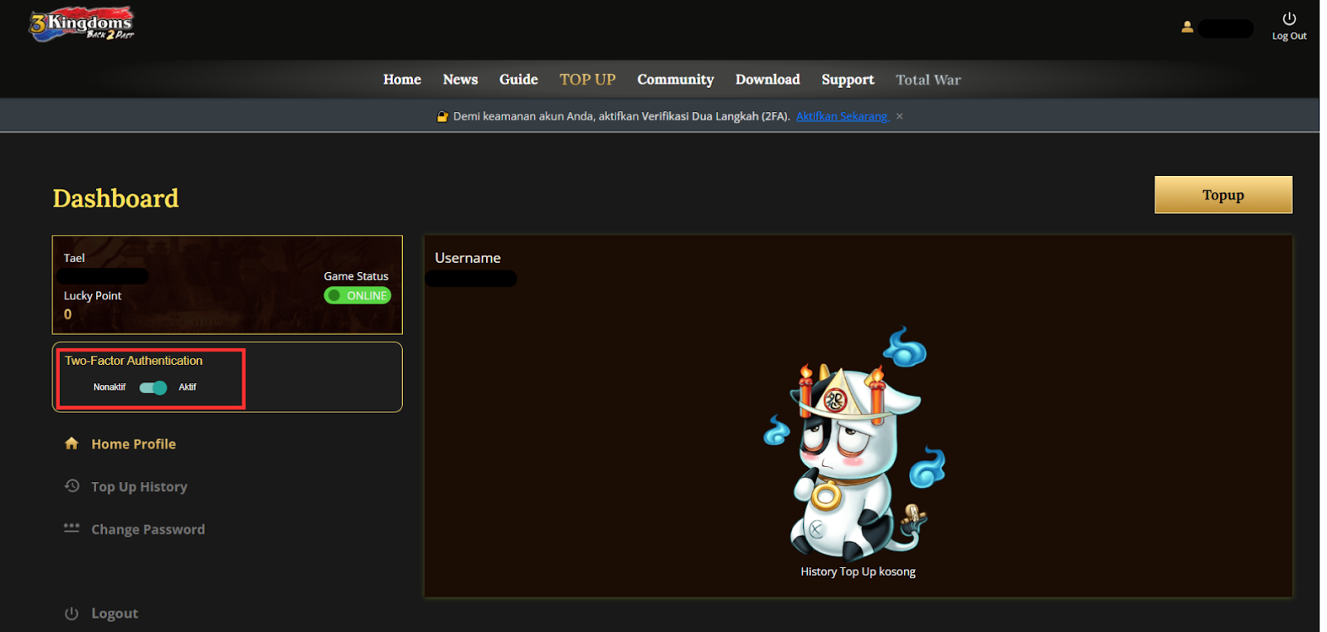
Task: Click the Top Up History clock icon
Action: coord(72,486)
